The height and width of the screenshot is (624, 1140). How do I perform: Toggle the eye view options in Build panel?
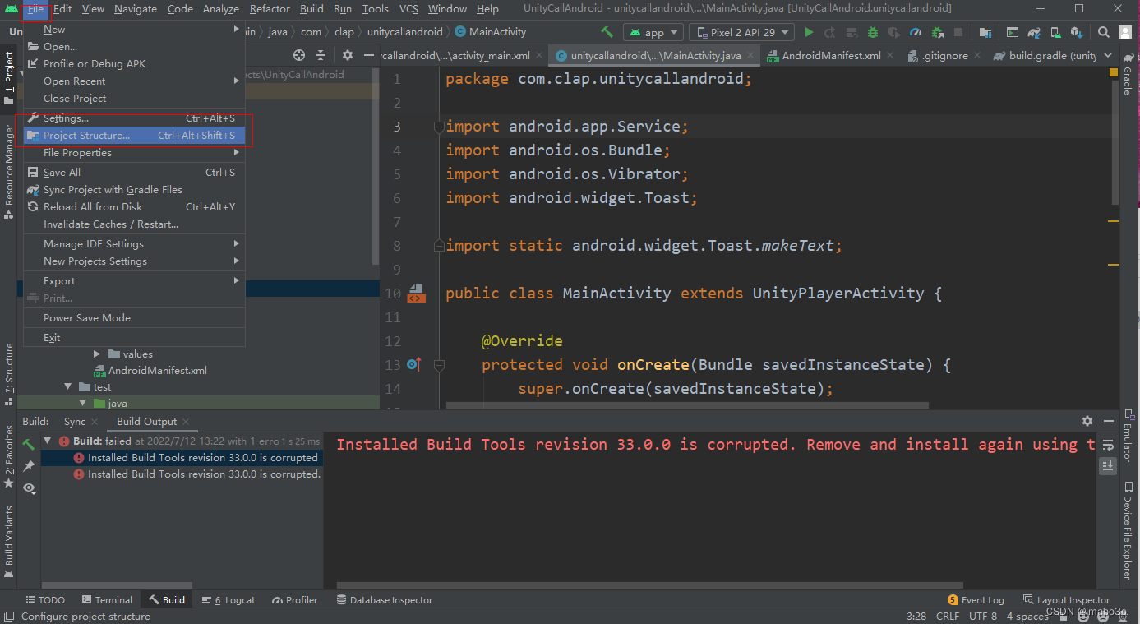coord(29,488)
